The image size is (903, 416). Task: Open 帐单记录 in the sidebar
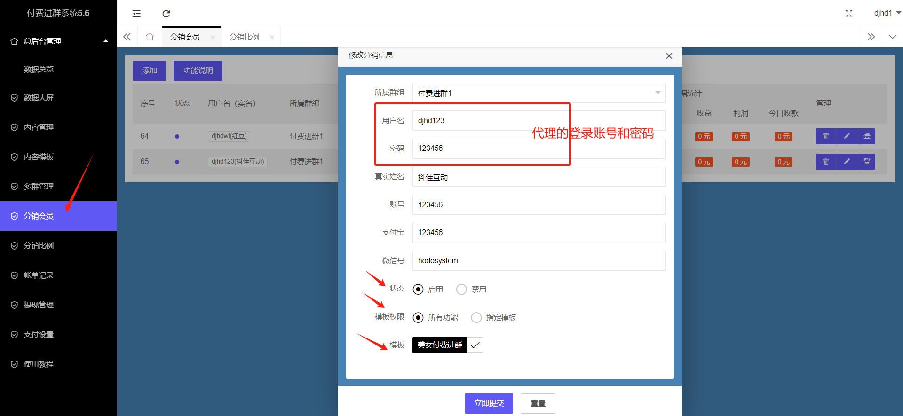[39, 275]
